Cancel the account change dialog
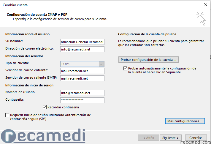The height and width of the screenshot is (144, 211). [196, 138]
